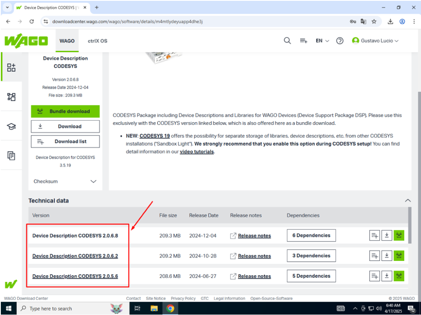421x315 pixels.
Task: Click the browser address bar URL
Action: (127, 21)
